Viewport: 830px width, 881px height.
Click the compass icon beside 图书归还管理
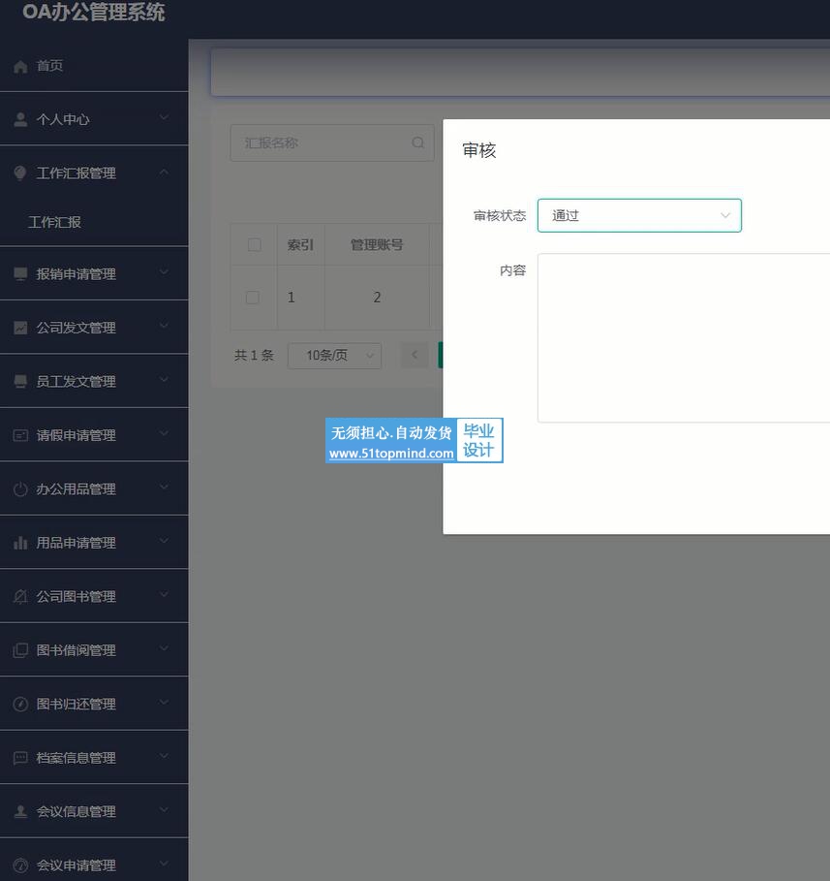[20, 704]
